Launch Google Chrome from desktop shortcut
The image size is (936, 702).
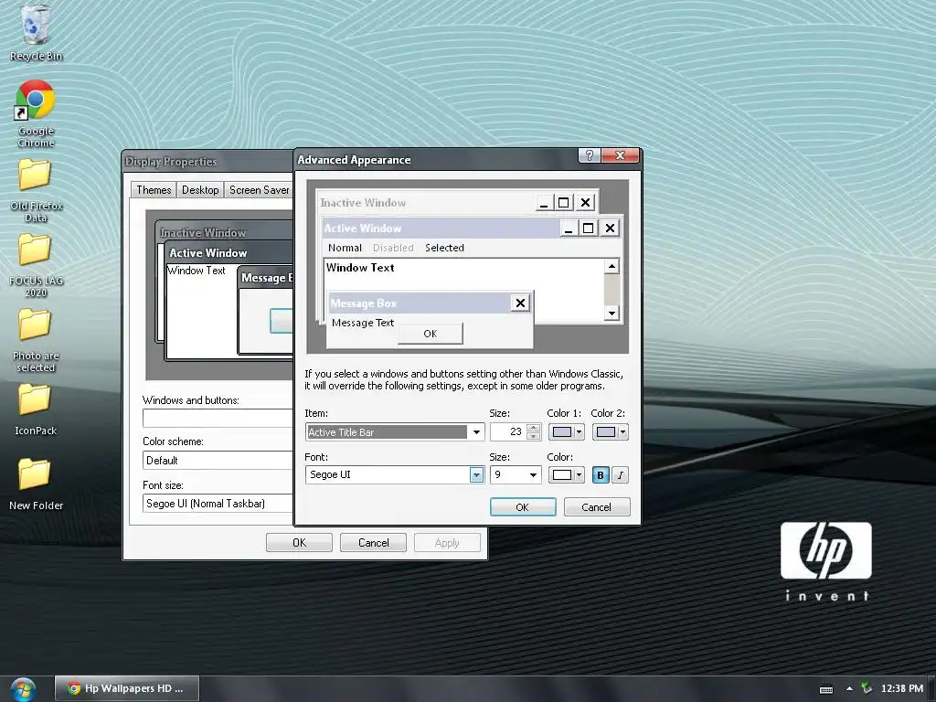coord(36,113)
